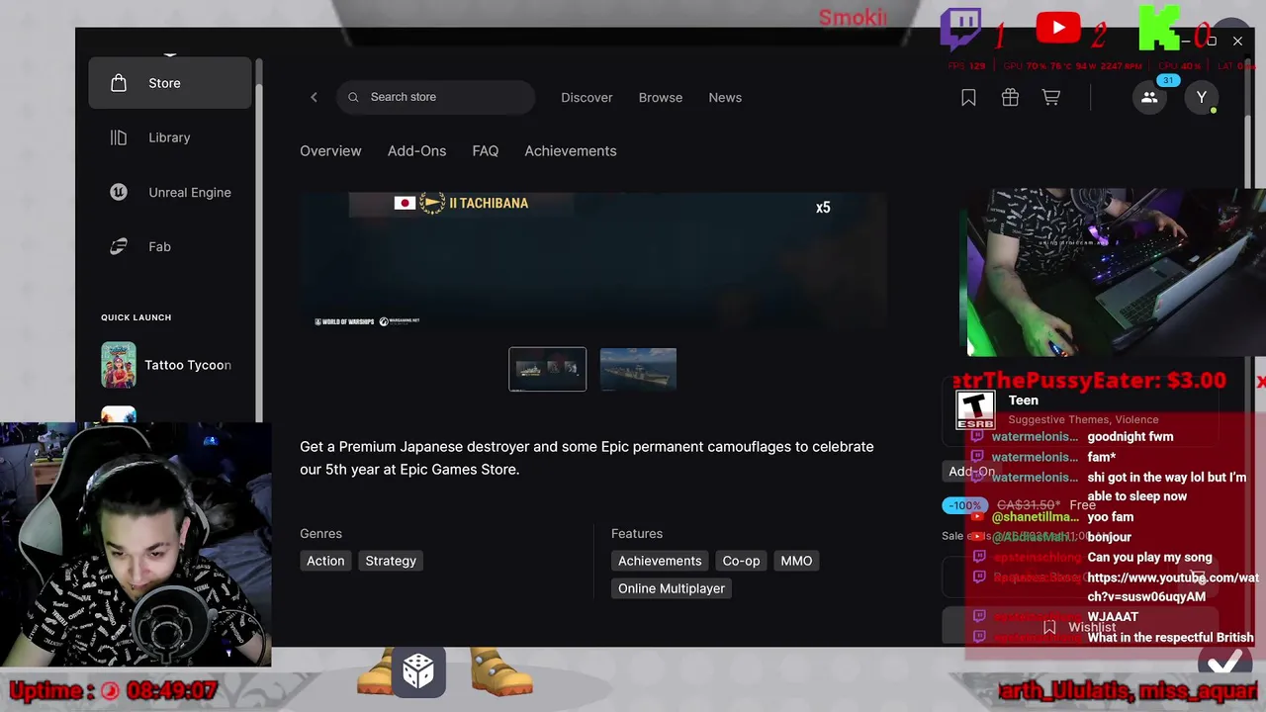
Task: Open the Library section
Action: (x=169, y=137)
